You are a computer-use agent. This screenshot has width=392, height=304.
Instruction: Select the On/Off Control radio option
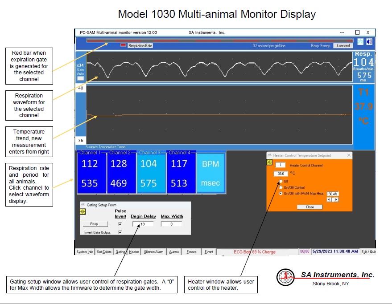tap(281, 187)
